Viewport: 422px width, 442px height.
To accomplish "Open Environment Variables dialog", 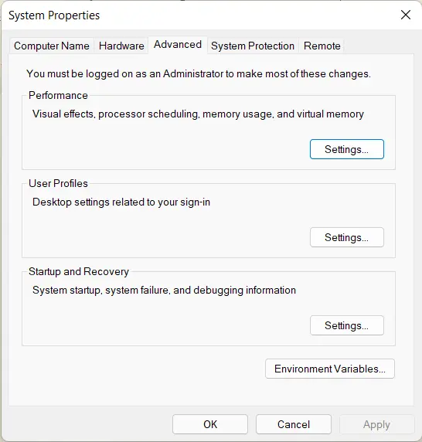I will 330,369.
